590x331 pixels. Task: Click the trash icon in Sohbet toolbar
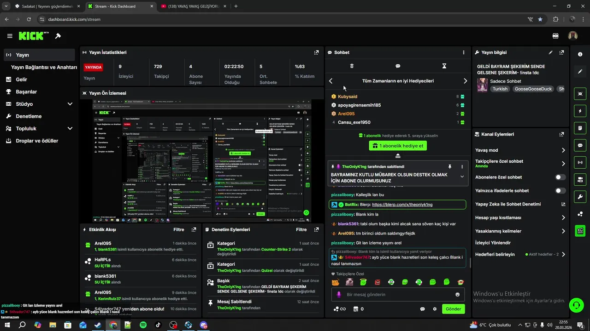coord(352,66)
